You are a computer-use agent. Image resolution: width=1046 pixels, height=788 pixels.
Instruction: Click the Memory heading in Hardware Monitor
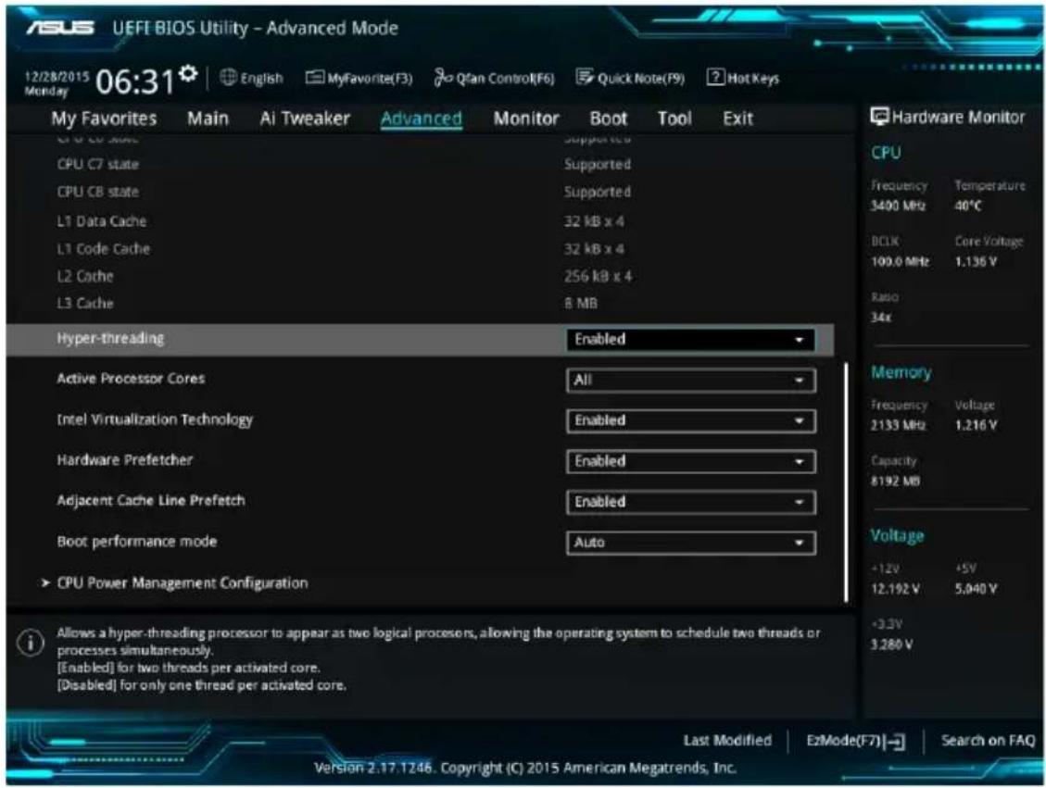tap(901, 372)
